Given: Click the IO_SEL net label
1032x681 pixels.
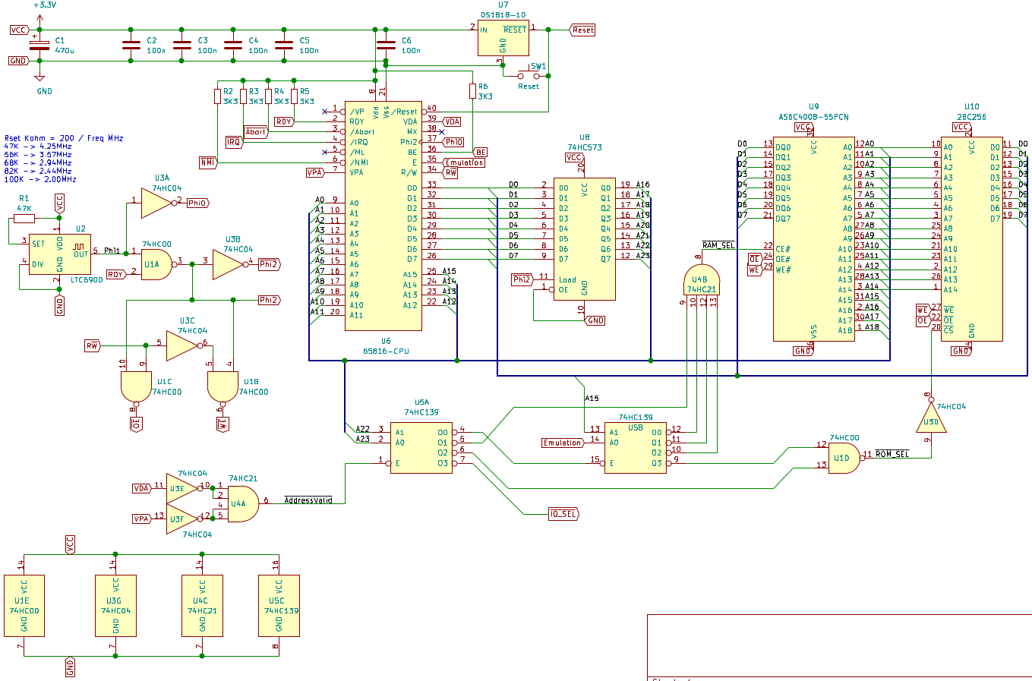Looking at the screenshot, I should 563,514.
